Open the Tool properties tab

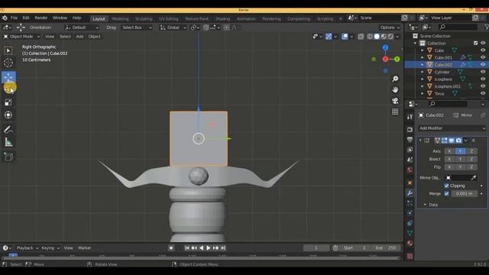(410, 117)
